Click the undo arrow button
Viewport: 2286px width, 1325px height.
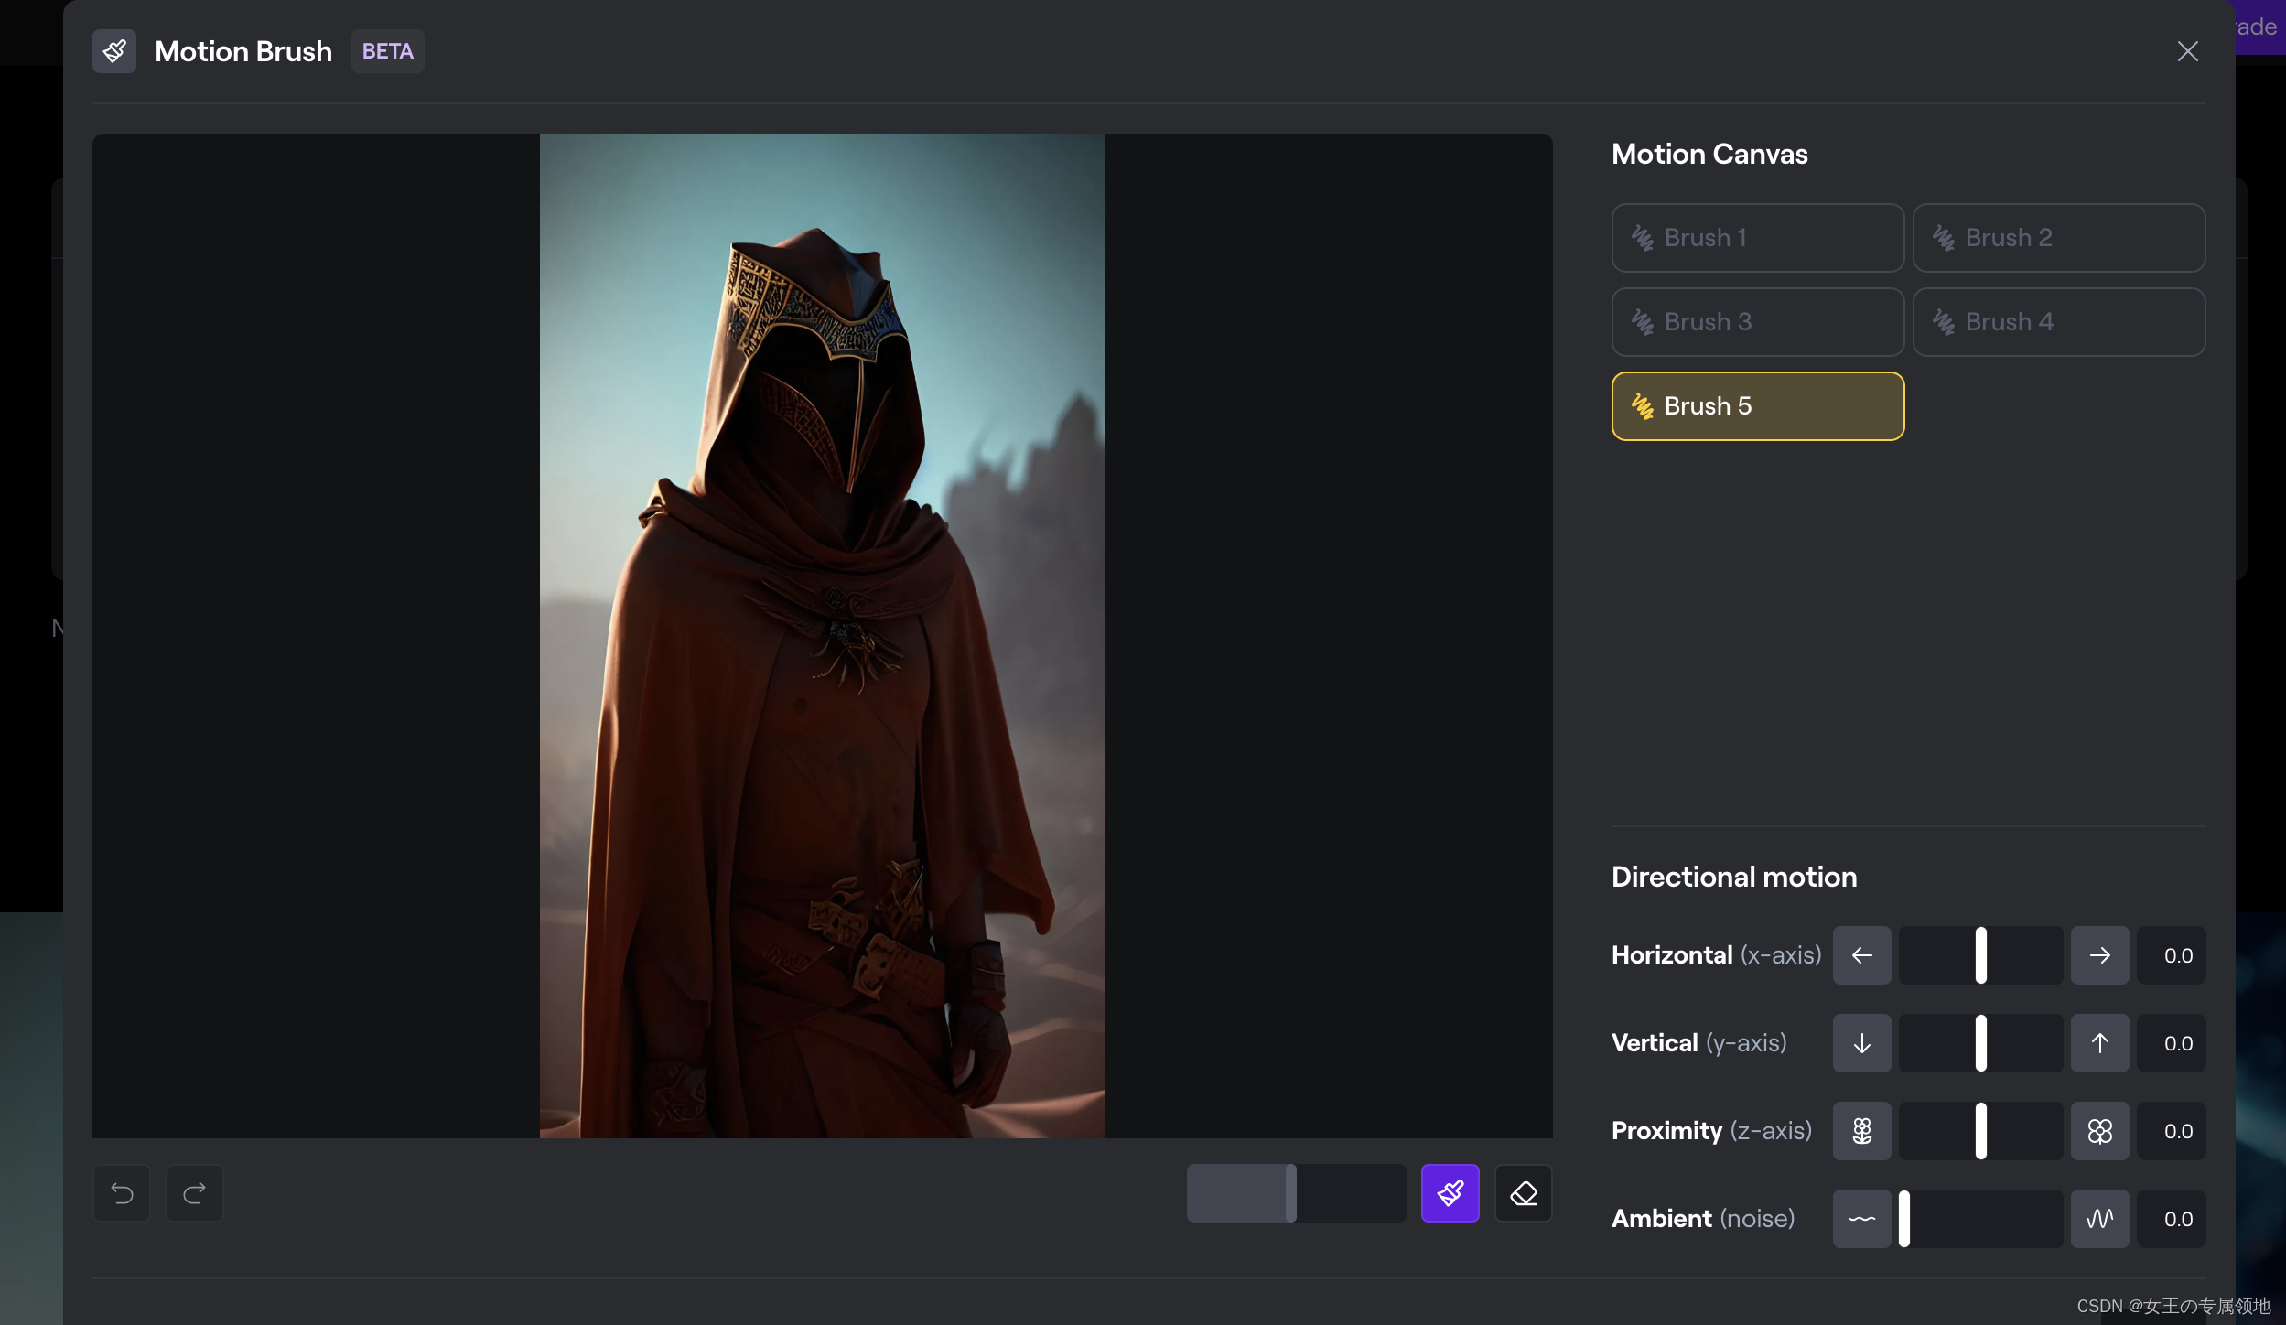point(122,1193)
